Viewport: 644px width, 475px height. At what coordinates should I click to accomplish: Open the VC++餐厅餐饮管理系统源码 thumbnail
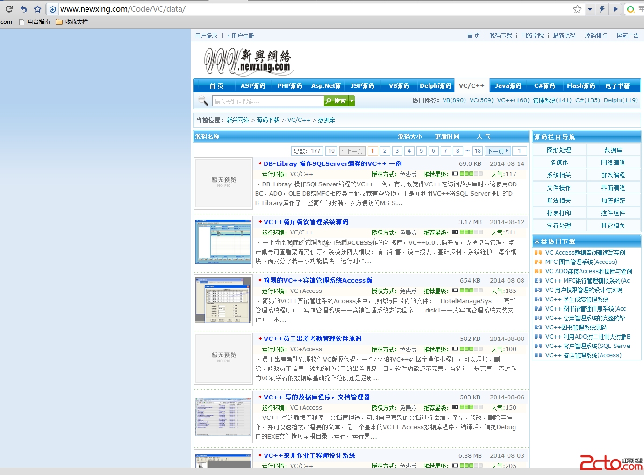(x=223, y=241)
